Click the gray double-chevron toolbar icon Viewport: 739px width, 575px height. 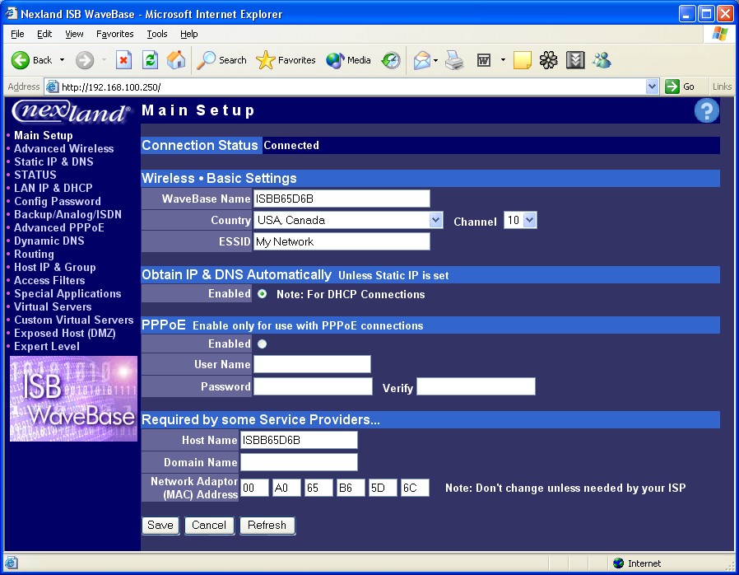pyautogui.click(x=575, y=60)
